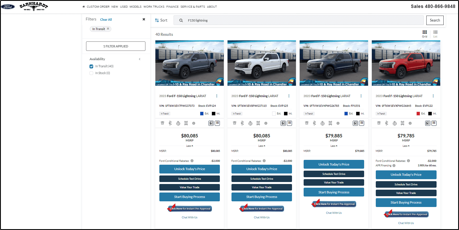Click the Clear All filters link
The width and height of the screenshot is (459, 230).
106,20
